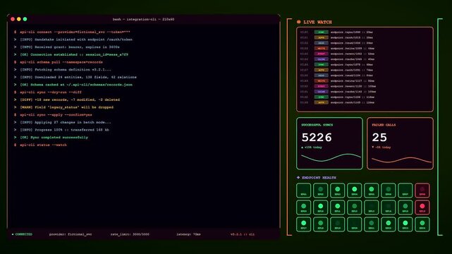Select the /write/1039 row in Live Watch
Image resolution: width=452 pixels, height=254 pixels.
(x=365, y=49)
